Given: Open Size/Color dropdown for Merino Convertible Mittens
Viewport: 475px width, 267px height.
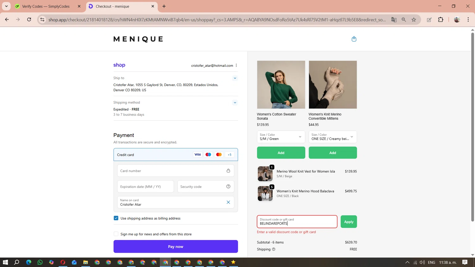Looking at the screenshot, I should [332, 137].
